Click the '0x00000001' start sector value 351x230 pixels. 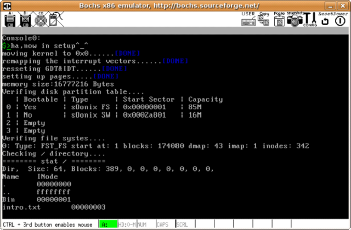[x=144, y=107]
